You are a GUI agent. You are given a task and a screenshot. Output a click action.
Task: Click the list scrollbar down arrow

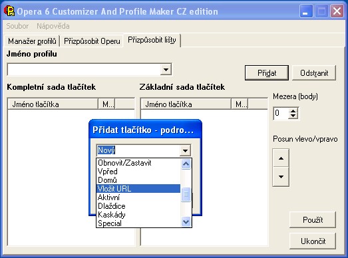click(186, 221)
